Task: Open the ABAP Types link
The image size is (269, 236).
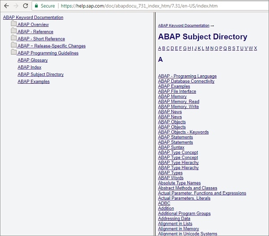Action: [x=170, y=173]
